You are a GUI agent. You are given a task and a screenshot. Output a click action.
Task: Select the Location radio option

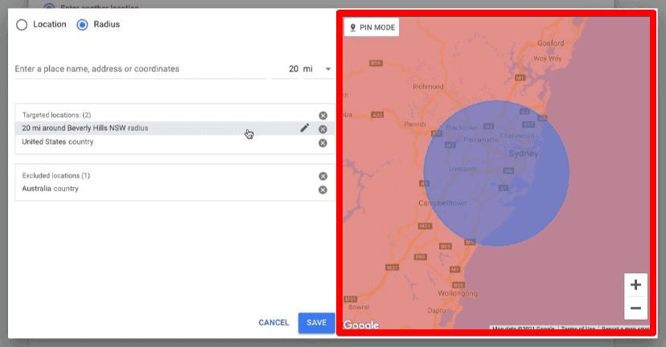point(22,25)
